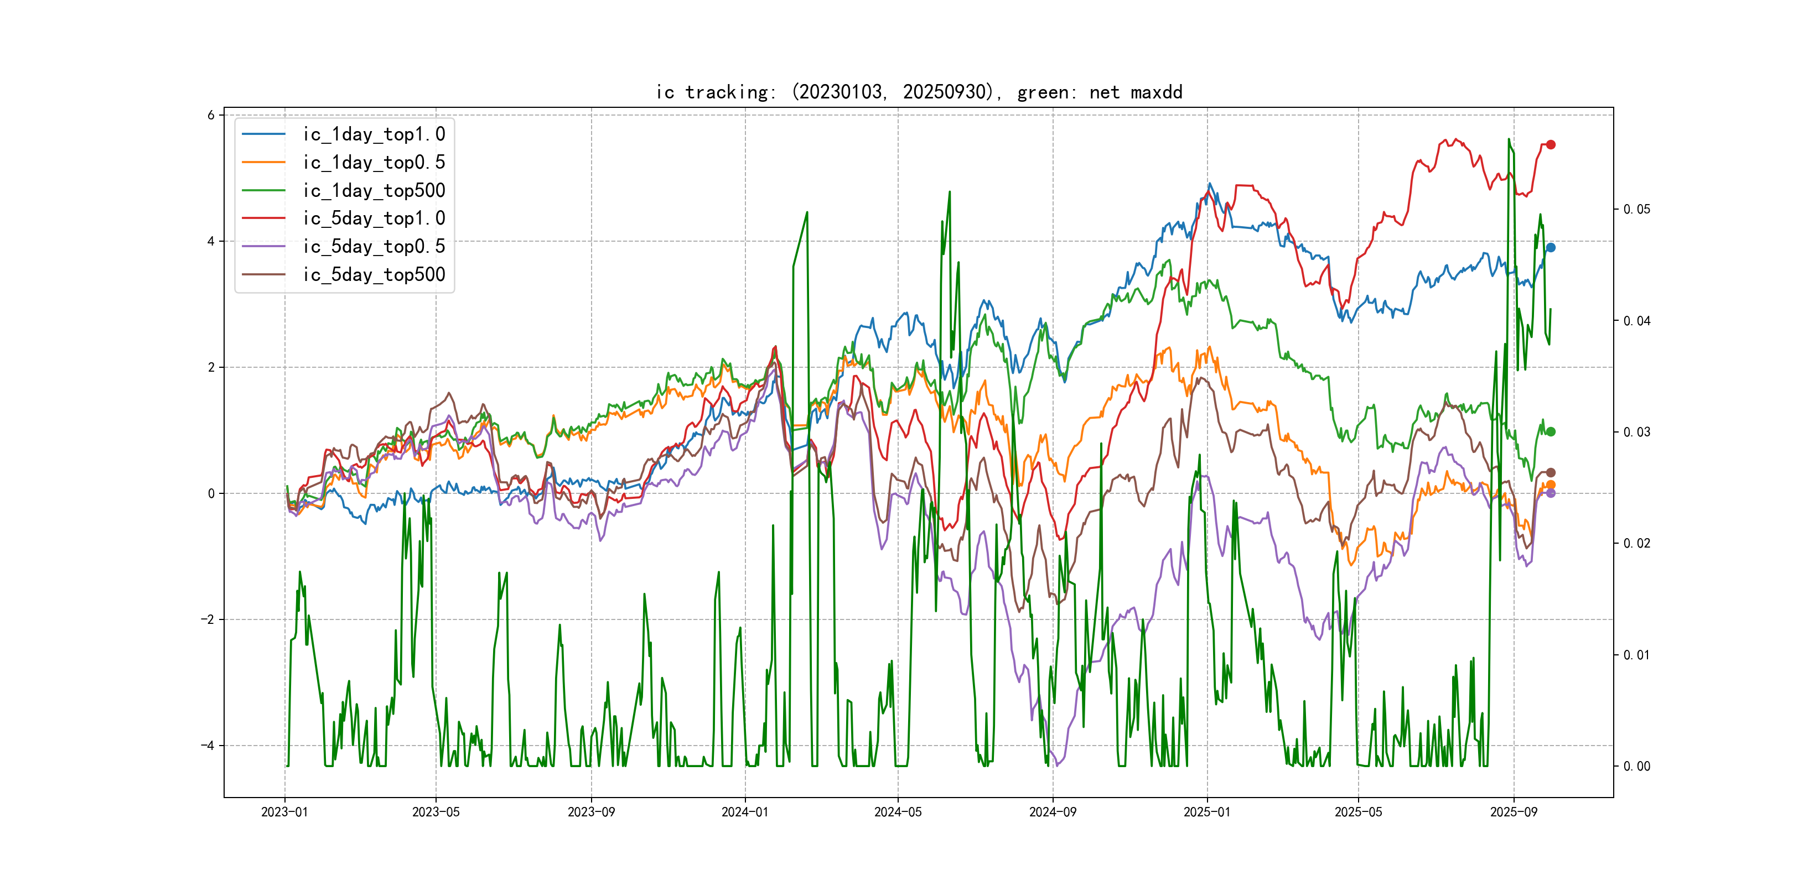Click the brown endpoint dot marker
This screenshot has height=896, width=1793.
[1550, 473]
